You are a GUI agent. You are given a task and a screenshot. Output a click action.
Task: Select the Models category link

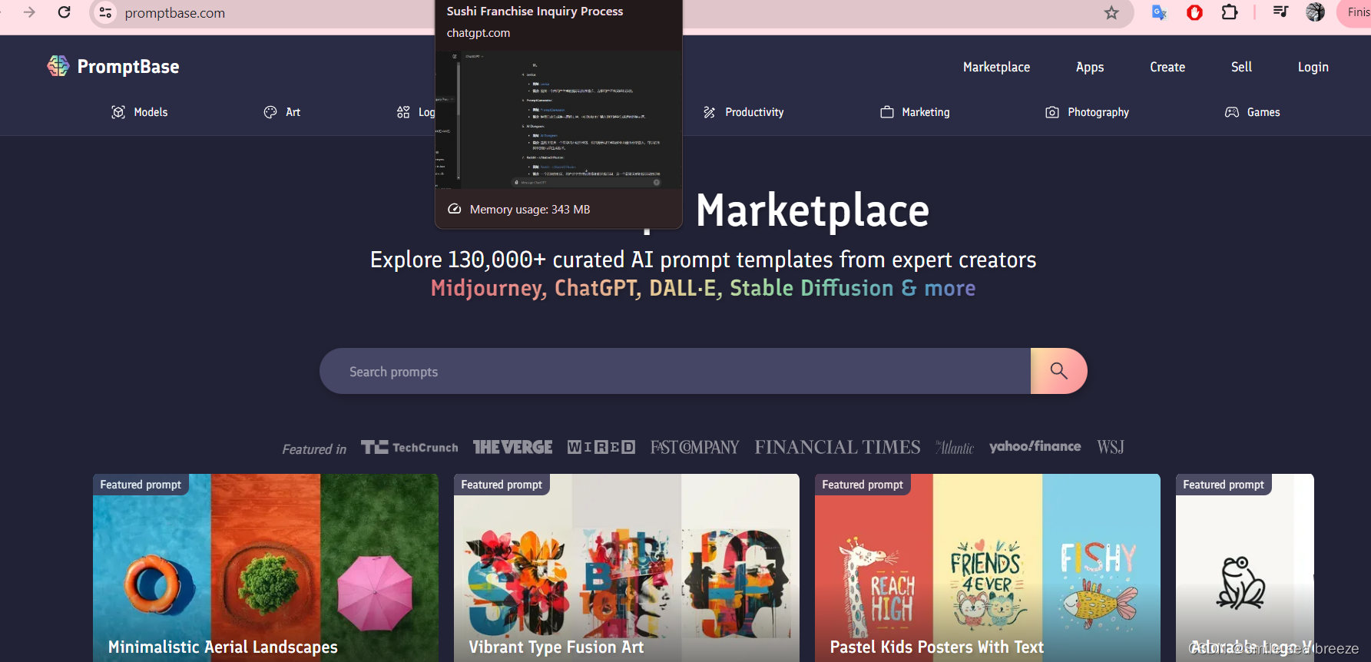pos(140,112)
